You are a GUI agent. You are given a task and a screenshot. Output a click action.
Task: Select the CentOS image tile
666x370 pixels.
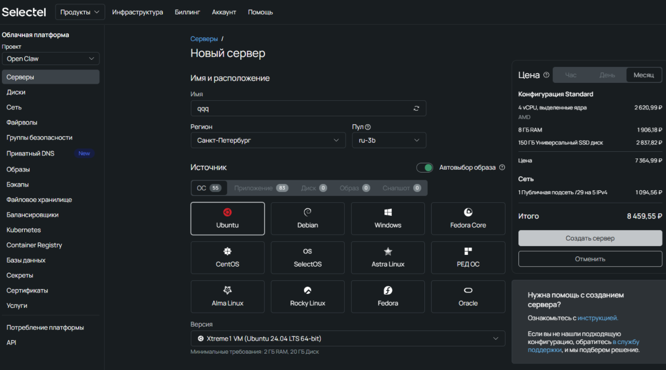pos(227,257)
